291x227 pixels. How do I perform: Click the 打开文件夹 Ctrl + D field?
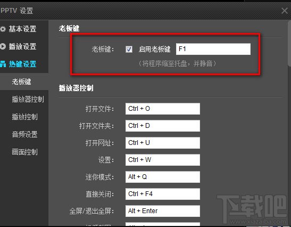(x=163, y=126)
